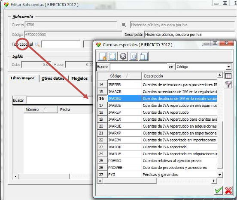
Task: Click 'Cuentas de IVA soportado' description cell
Action: pyautogui.click(x=179, y=147)
